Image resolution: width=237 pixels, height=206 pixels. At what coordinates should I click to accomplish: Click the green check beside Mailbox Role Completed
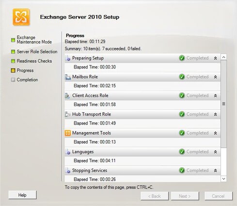click(182, 77)
